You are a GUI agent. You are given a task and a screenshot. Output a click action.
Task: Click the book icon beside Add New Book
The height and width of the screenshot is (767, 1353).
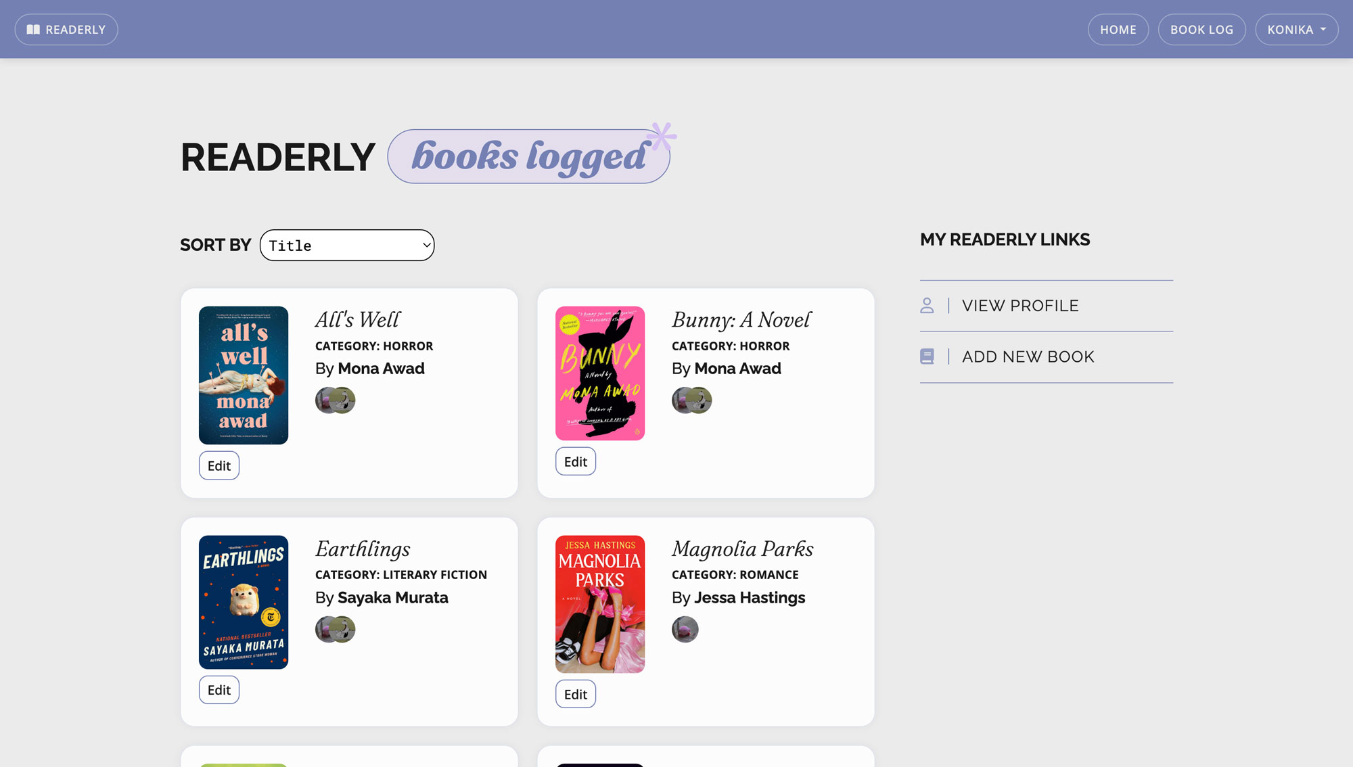927,356
